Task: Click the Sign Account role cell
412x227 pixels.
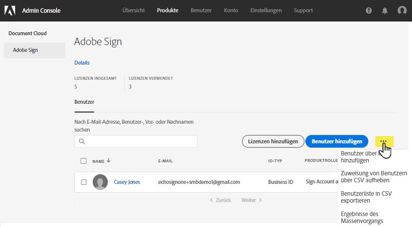Action: coord(322,182)
